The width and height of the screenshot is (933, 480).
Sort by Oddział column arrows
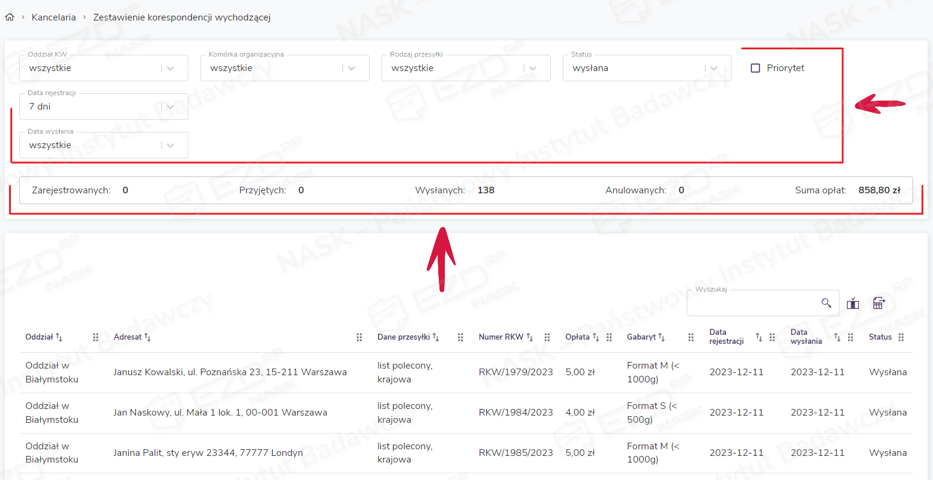[x=59, y=337]
